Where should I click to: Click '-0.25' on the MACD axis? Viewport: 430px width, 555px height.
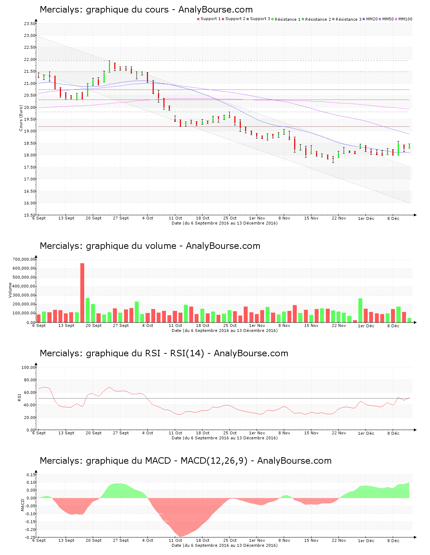(30, 537)
